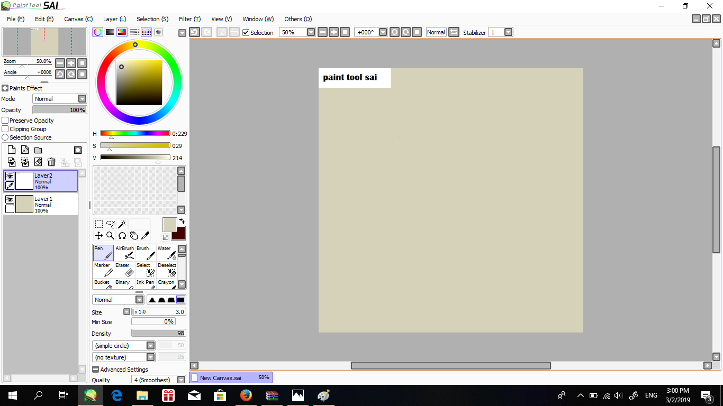Activate the Eraser tool

[x=123, y=269]
